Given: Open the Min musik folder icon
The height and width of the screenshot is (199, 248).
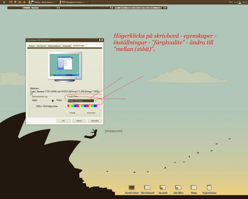Looking at the screenshot, I should click(x=162, y=187).
